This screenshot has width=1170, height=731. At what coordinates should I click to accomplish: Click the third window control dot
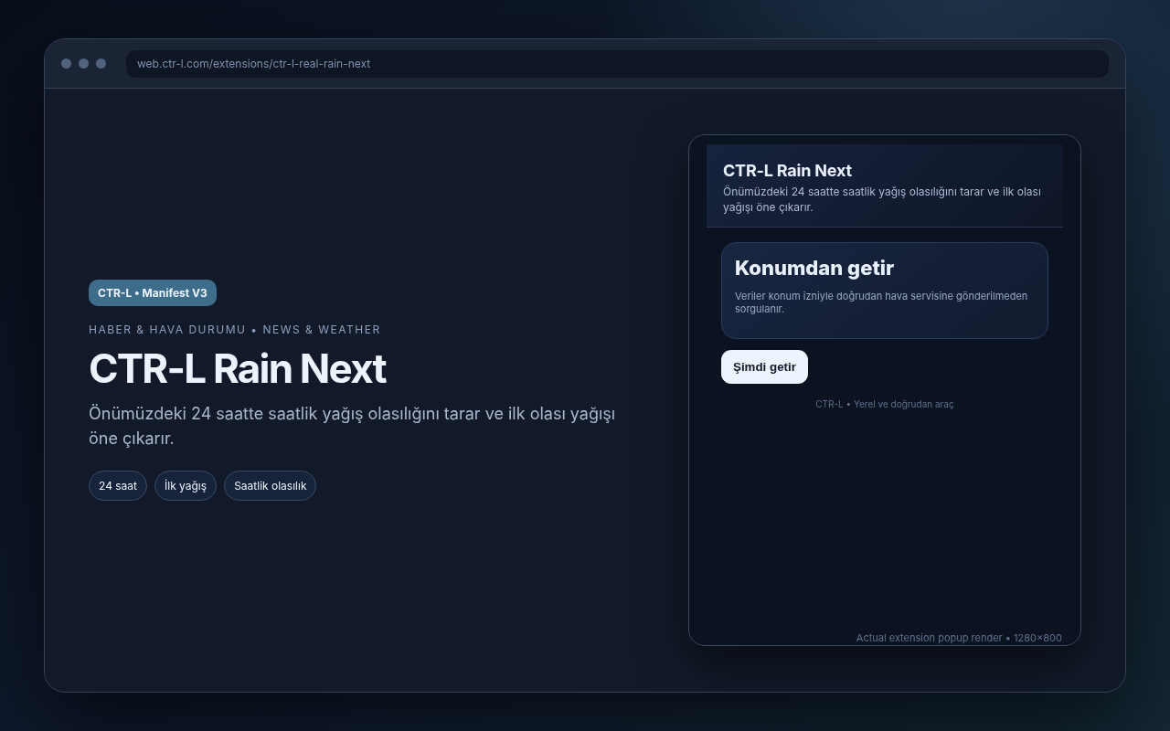pyautogui.click(x=101, y=63)
